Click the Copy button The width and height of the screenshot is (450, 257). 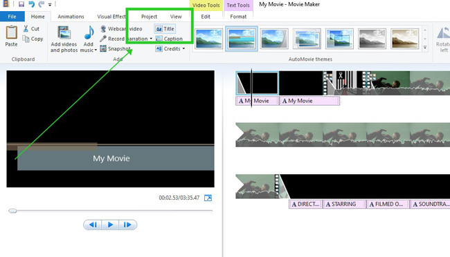(33, 39)
